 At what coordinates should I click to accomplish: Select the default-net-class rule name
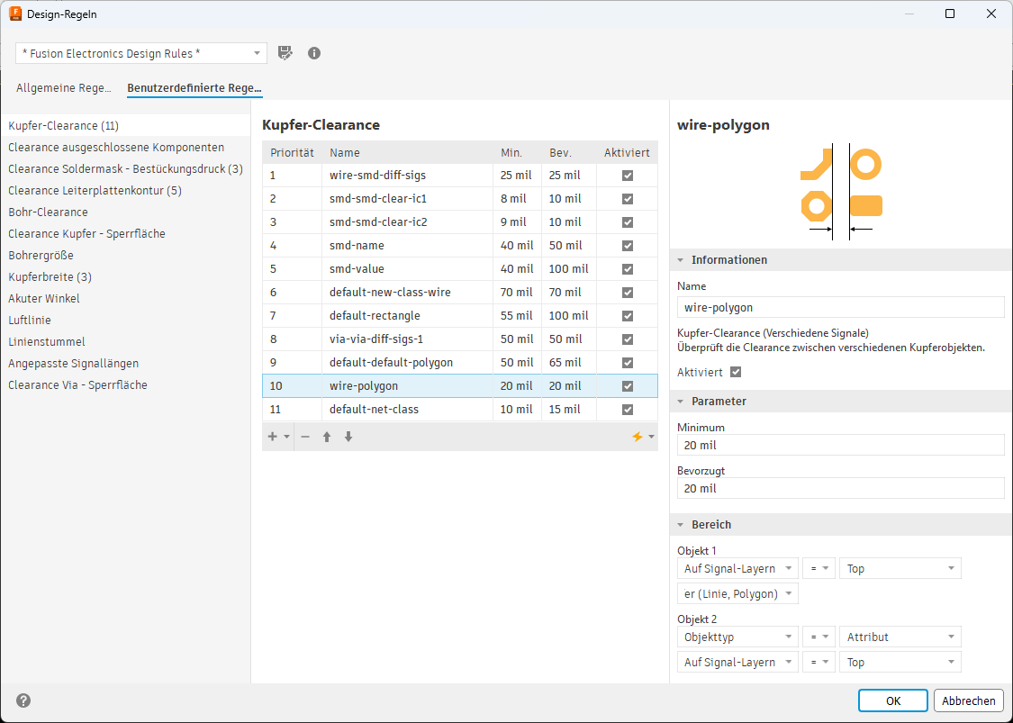click(x=374, y=410)
